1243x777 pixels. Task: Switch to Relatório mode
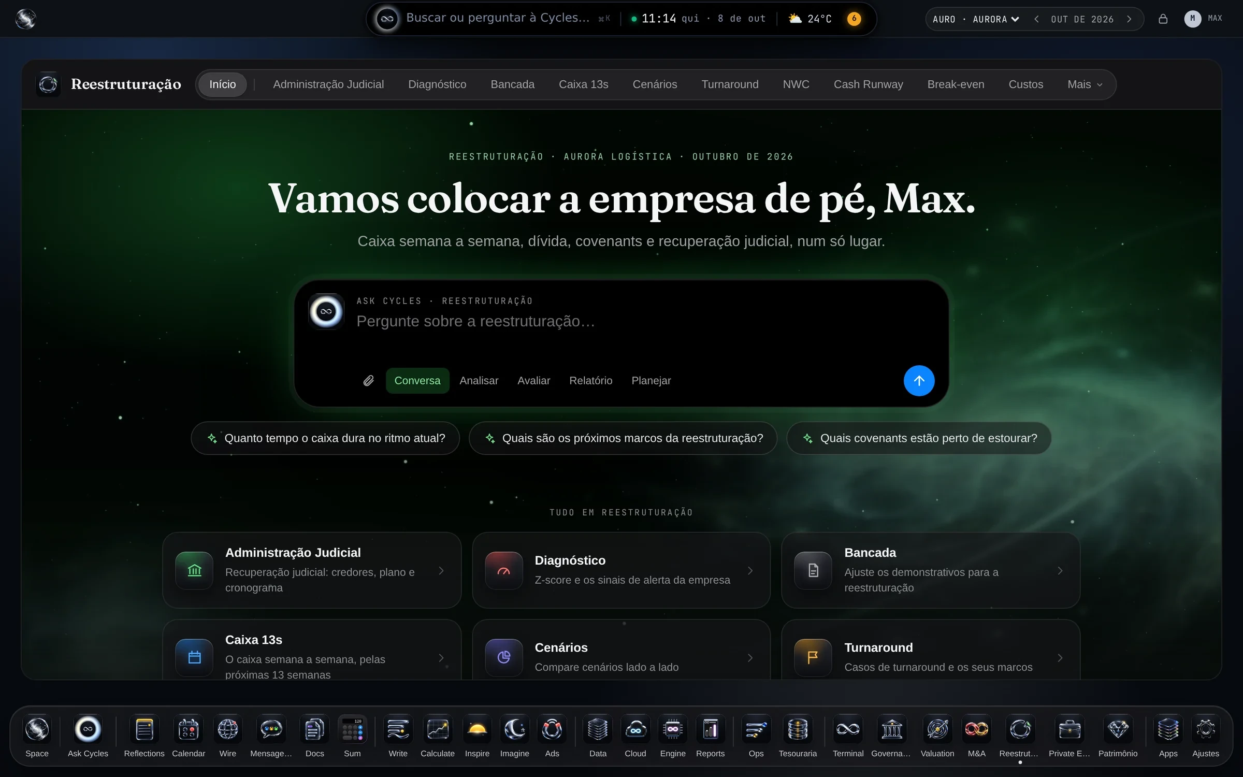[590, 381]
